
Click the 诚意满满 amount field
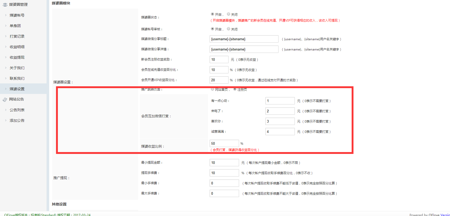pyautogui.click(x=280, y=132)
